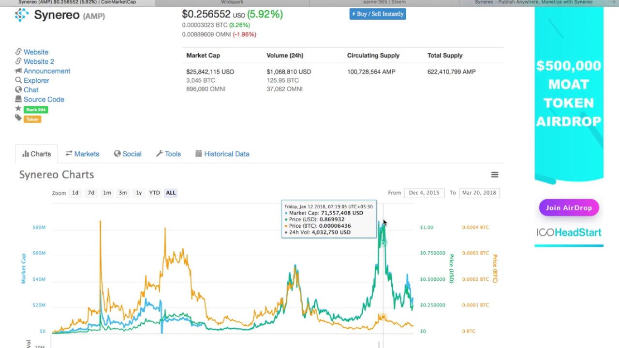The image size is (619, 348).
Task: Click the ICOHeadStart logo in the ad
Action: [569, 232]
